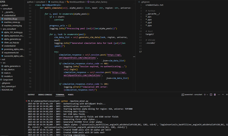Screen dimensions: 228x136
Task: Open alpha_expression_mi... file in explorer
Action: point(14,36)
